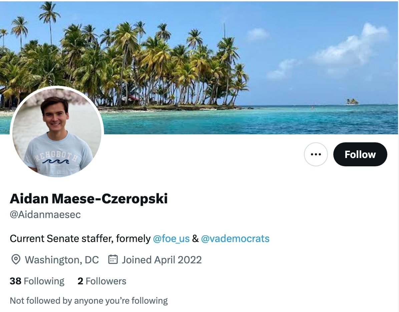Click the calendar icon beside join date
Screen dimensions: 399x312
tap(113, 260)
